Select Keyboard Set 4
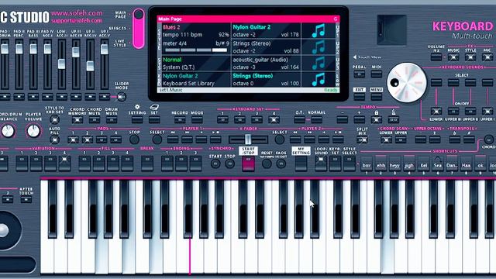The image size is (496, 279). pyautogui.click(x=274, y=120)
